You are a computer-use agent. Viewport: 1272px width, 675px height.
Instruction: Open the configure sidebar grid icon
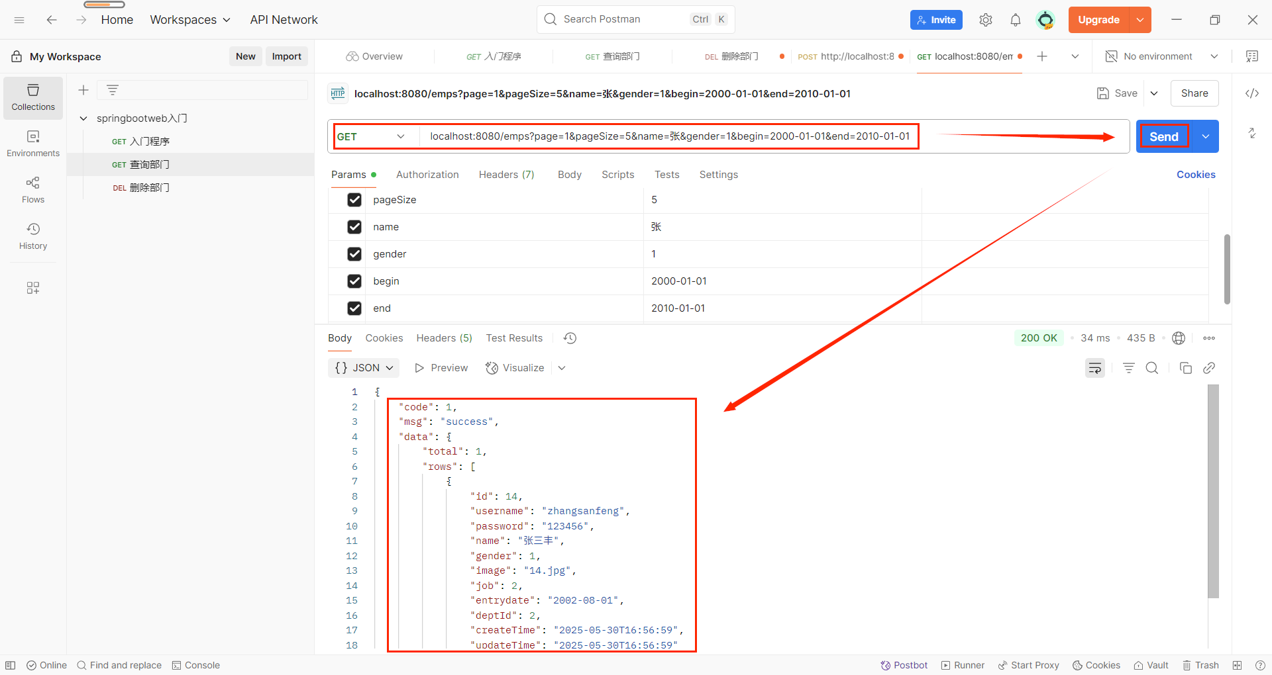point(33,288)
